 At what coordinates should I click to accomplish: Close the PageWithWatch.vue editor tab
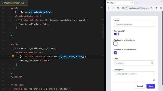click(26, 3)
